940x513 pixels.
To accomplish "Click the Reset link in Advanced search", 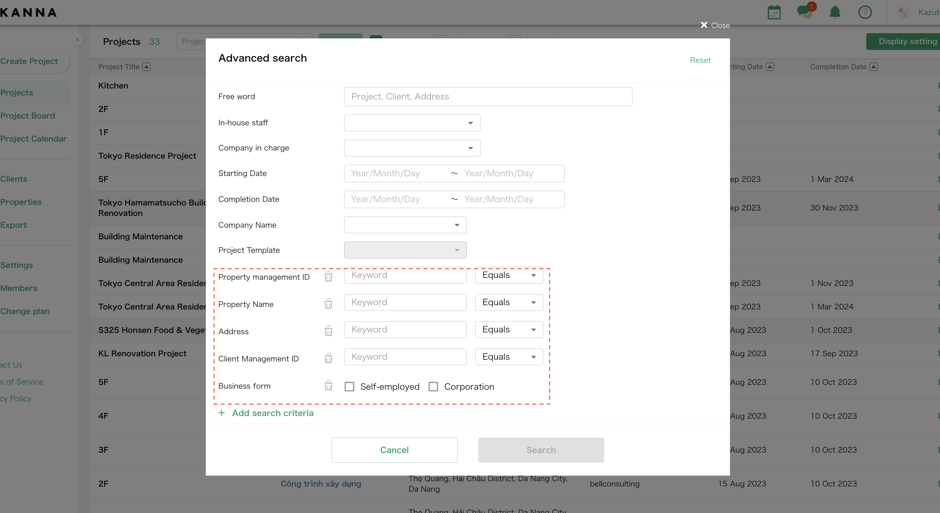I will tap(700, 60).
